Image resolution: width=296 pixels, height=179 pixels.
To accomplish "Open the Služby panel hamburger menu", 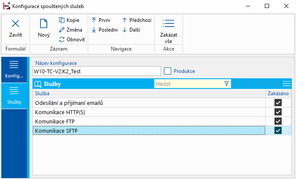I will pos(287,84).
